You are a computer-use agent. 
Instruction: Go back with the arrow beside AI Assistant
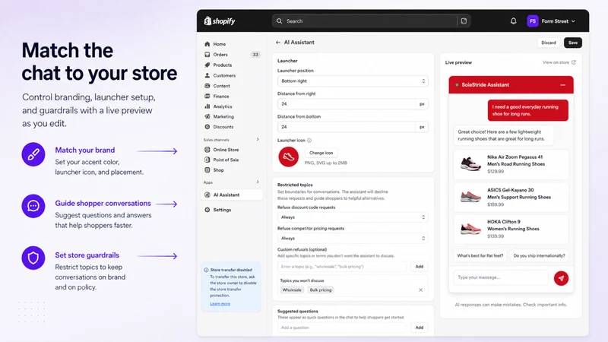278,43
